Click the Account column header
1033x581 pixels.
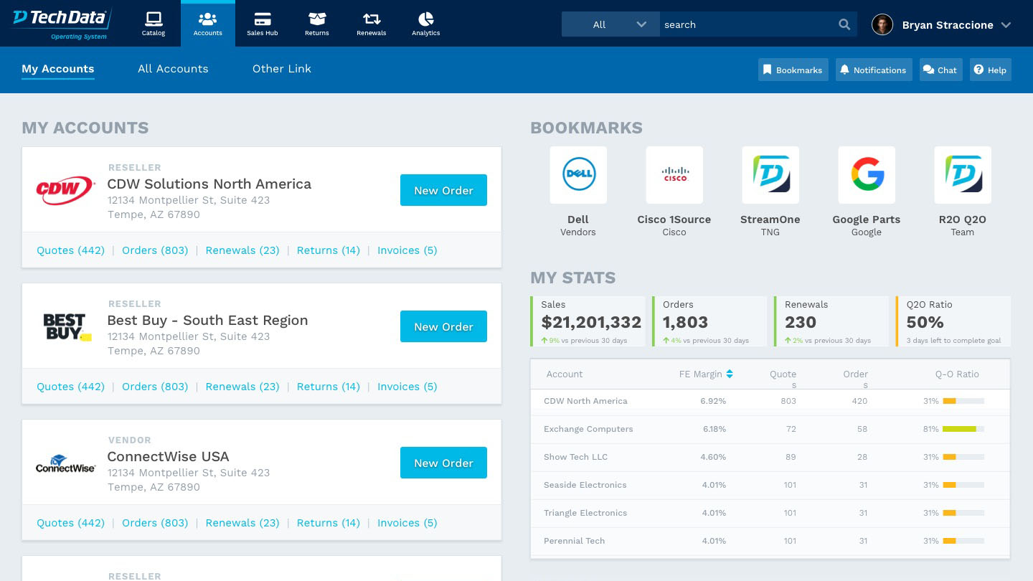(565, 374)
